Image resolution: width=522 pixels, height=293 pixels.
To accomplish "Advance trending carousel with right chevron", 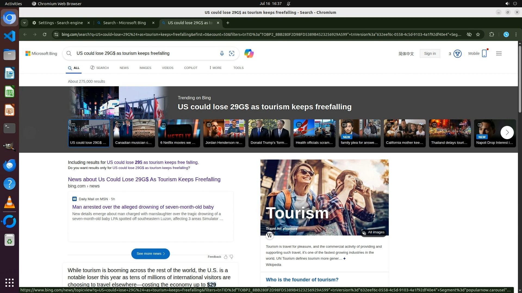I will click(507, 132).
